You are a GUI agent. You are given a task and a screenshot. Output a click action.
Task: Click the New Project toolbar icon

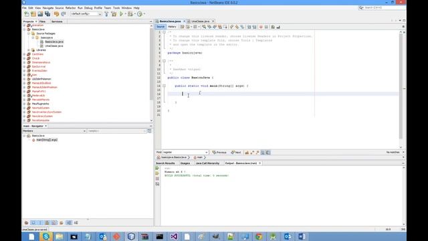click(x=33, y=14)
